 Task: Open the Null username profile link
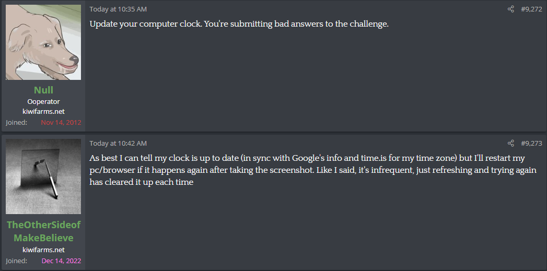[43, 90]
